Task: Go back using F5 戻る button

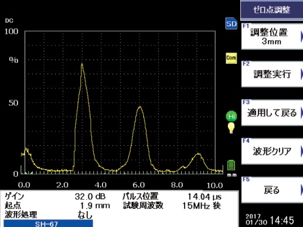Action: 272,190
